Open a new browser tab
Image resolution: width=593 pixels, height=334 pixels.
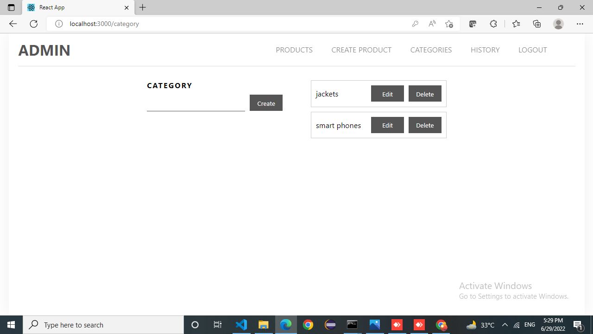(143, 7)
